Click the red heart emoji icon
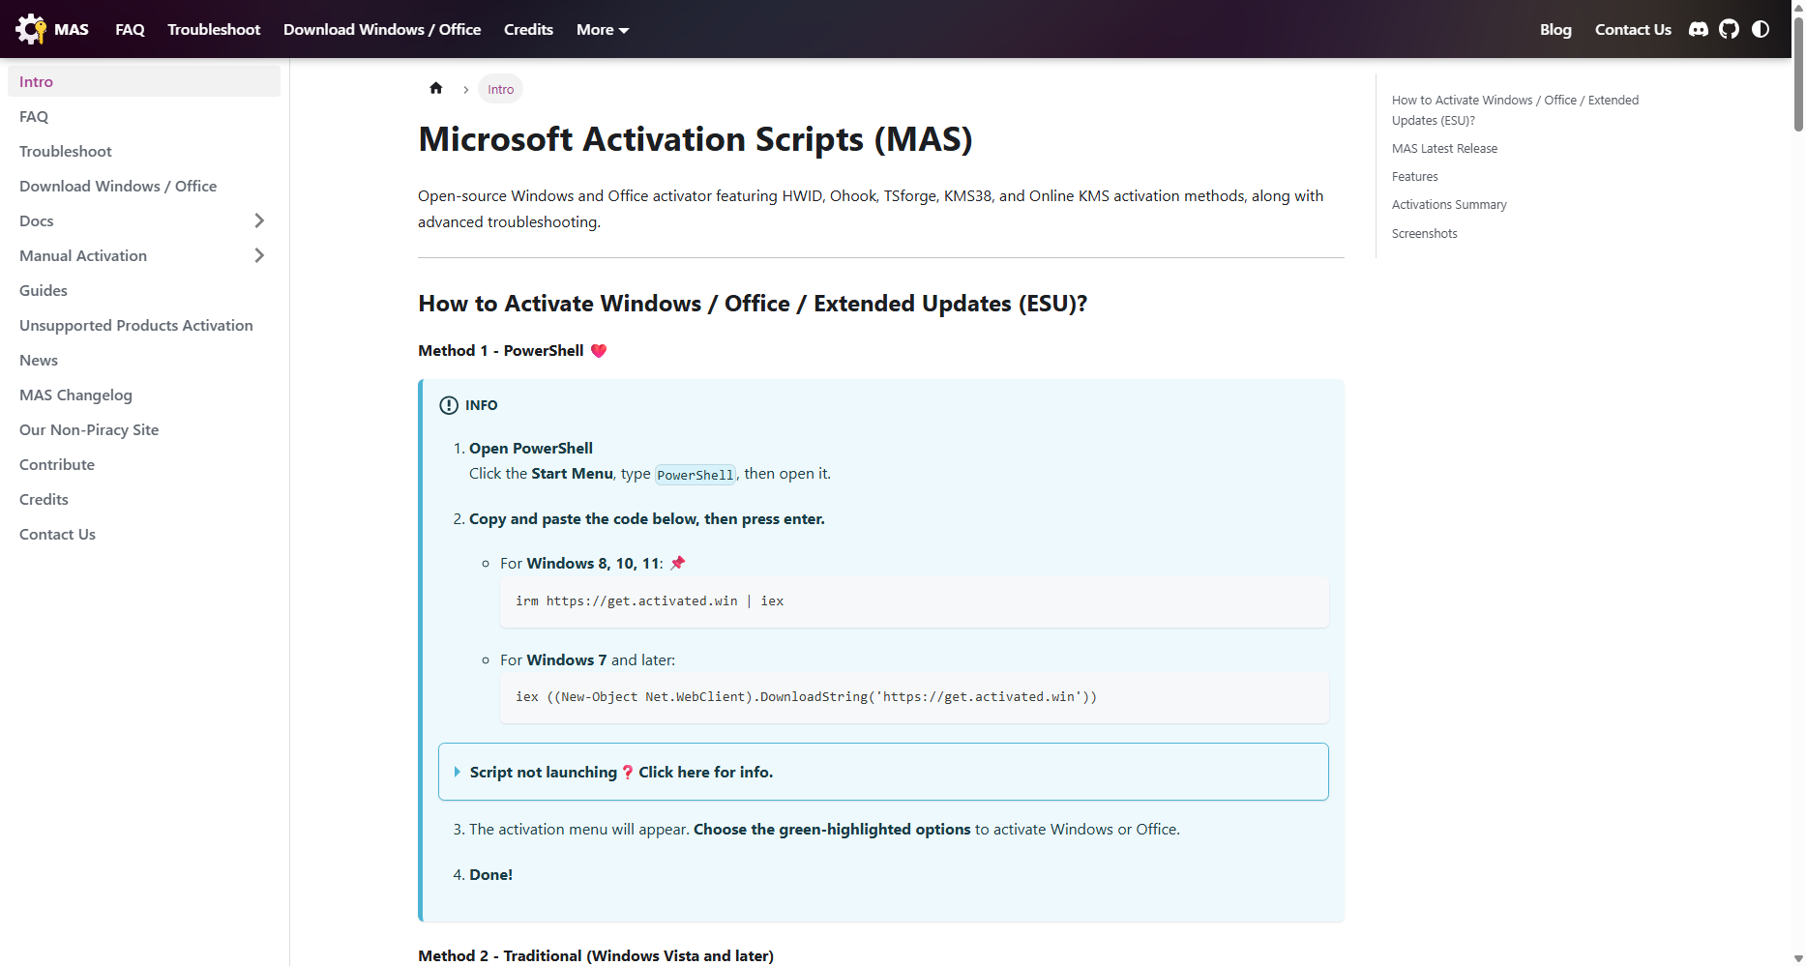 coord(599,350)
